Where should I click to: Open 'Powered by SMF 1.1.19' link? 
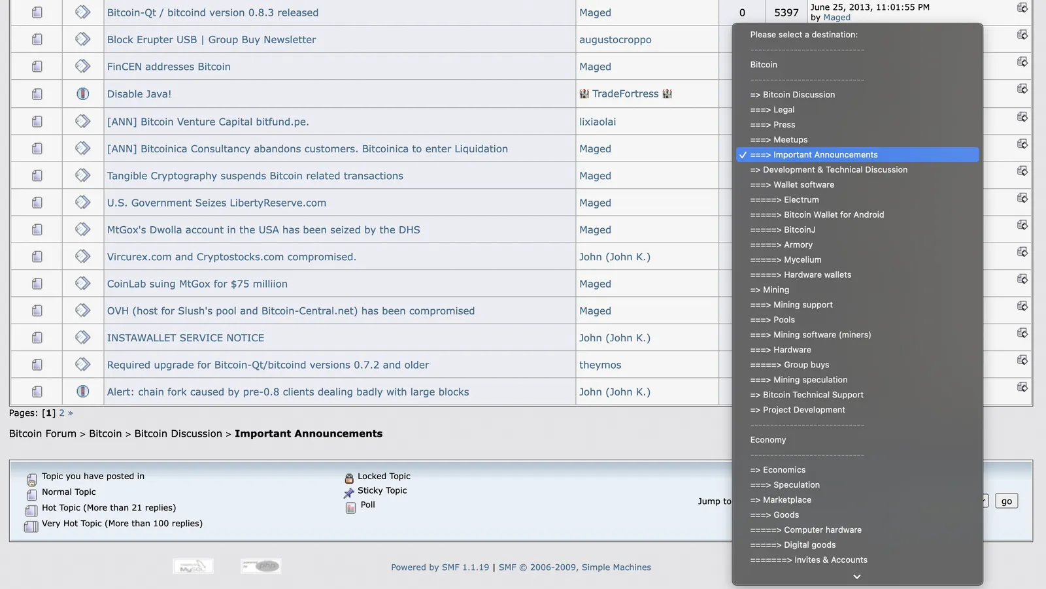click(440, 567)
